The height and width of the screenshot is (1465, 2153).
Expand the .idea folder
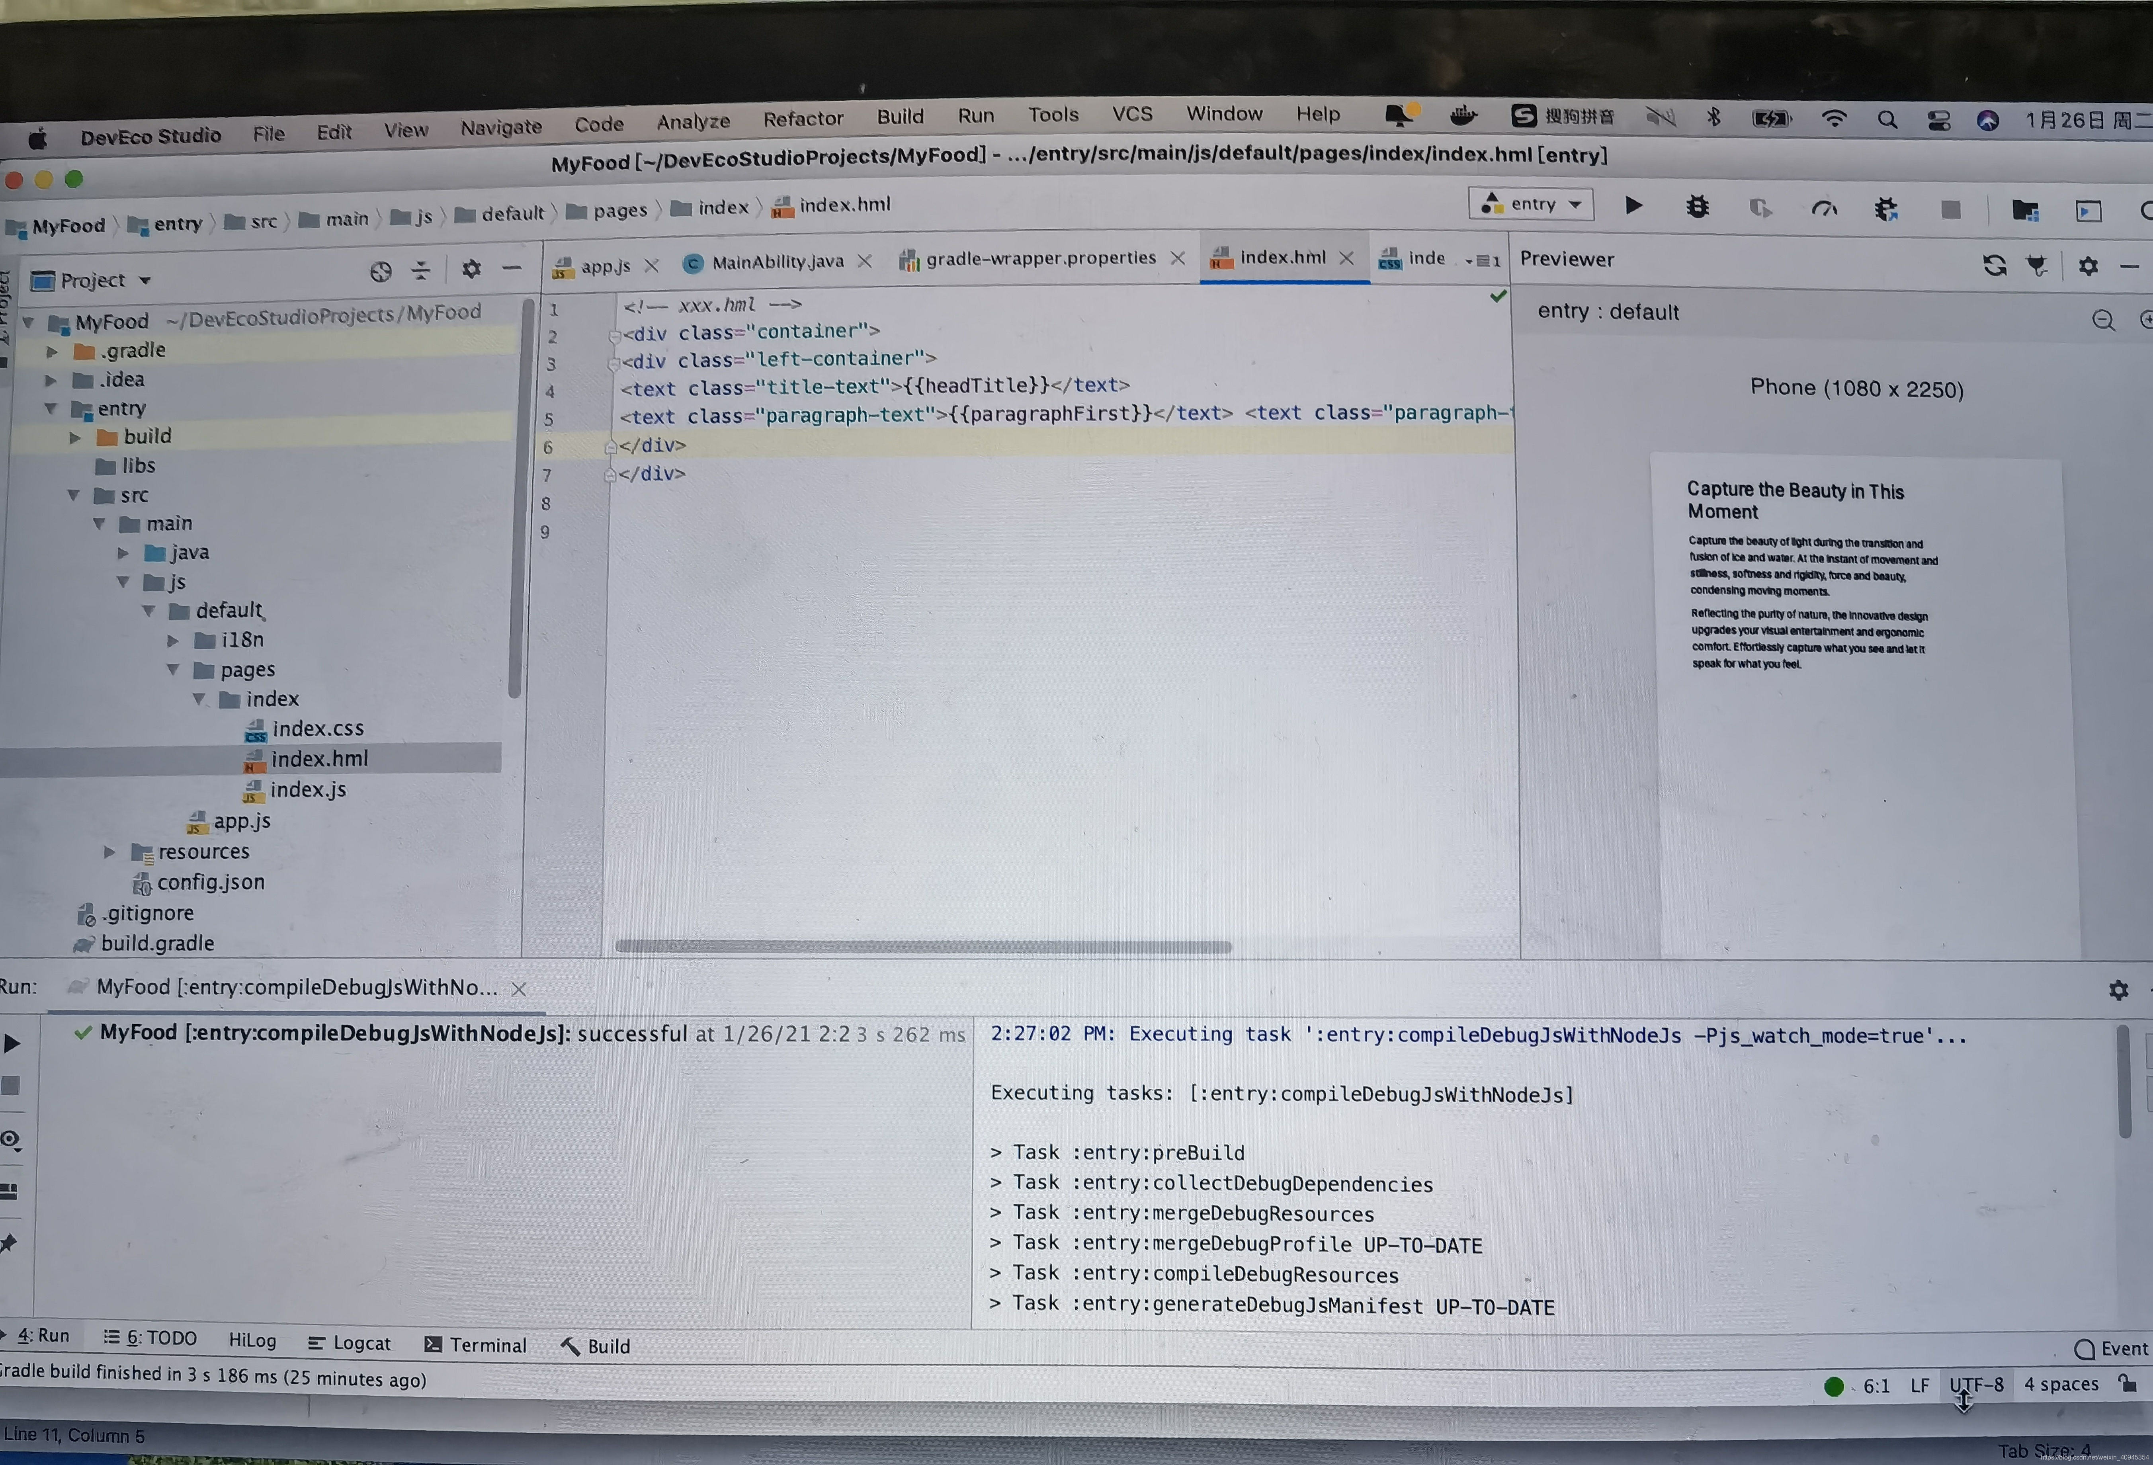(x=51, y=381)
